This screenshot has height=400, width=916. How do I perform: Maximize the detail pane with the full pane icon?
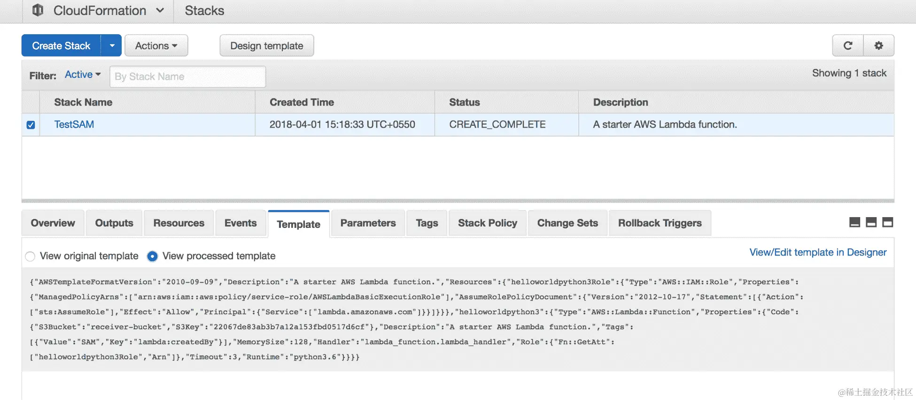tap(887, 222)
